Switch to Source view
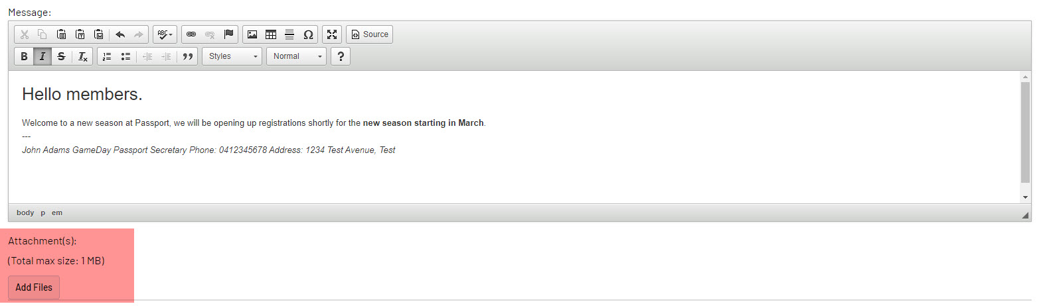The image size is (1047, 306). pyautogui.click(x=369, y=34)
